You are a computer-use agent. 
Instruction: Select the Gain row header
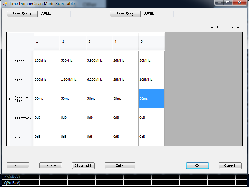click(x=22, y=137)
